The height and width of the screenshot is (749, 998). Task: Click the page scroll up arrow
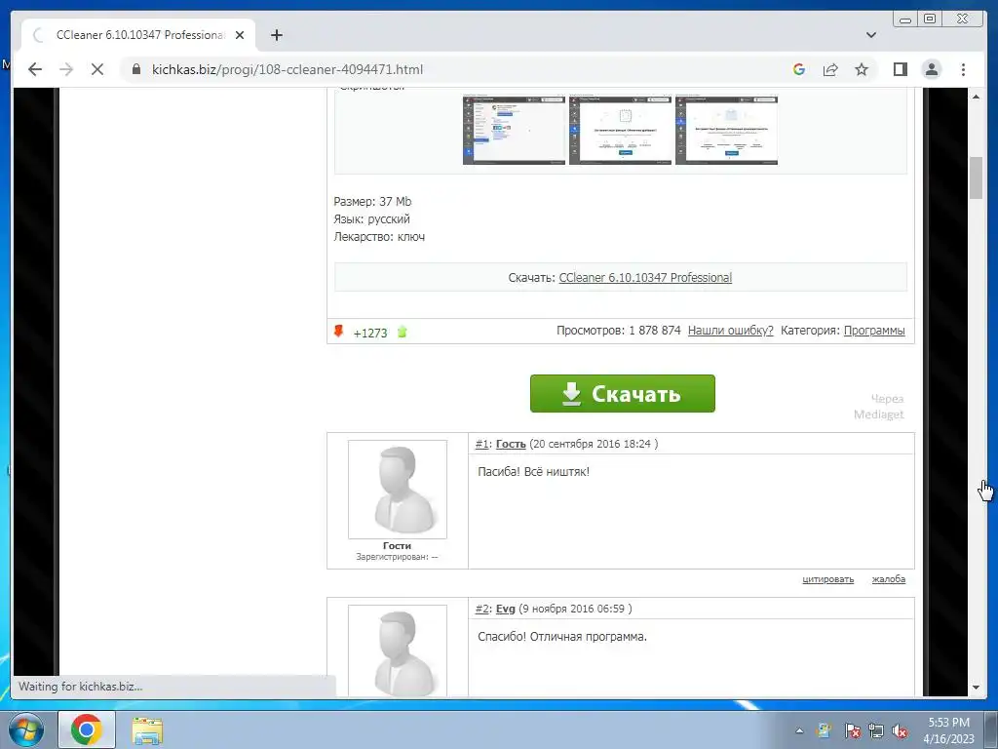point(976,97)
